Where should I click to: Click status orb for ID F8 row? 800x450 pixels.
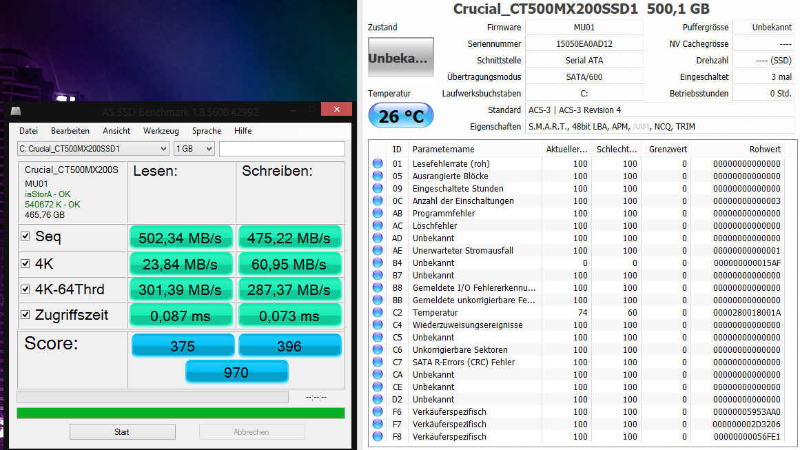(x=378, y=436)
